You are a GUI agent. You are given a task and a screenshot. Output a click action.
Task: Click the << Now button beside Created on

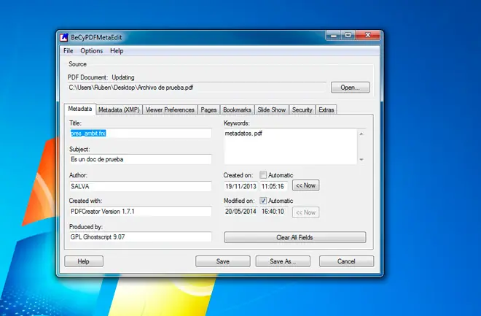pos(305,185)
